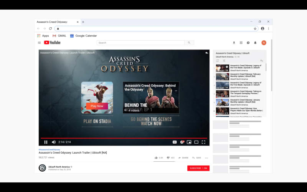Click Go Behind the Scenes Watch Now text
Screen dimensions: 307x192
pos(151,121)
